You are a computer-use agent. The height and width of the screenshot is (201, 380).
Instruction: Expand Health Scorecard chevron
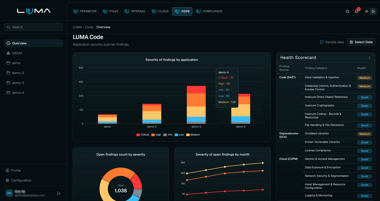[369, 58]
